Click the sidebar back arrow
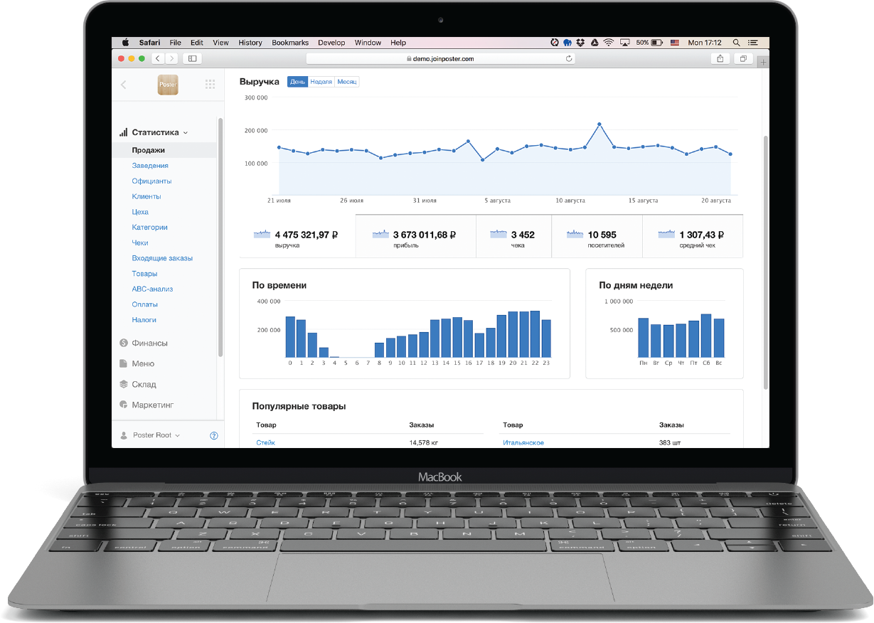 pyautogui.click(x=124, y=85)
